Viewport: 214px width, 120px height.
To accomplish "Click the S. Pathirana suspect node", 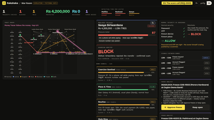I will pyautogui.click(x=54, y=52).
